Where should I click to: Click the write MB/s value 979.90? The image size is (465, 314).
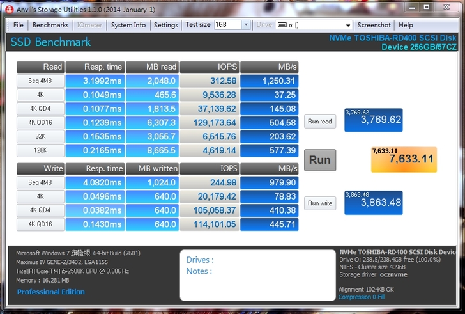click(270, 182)
